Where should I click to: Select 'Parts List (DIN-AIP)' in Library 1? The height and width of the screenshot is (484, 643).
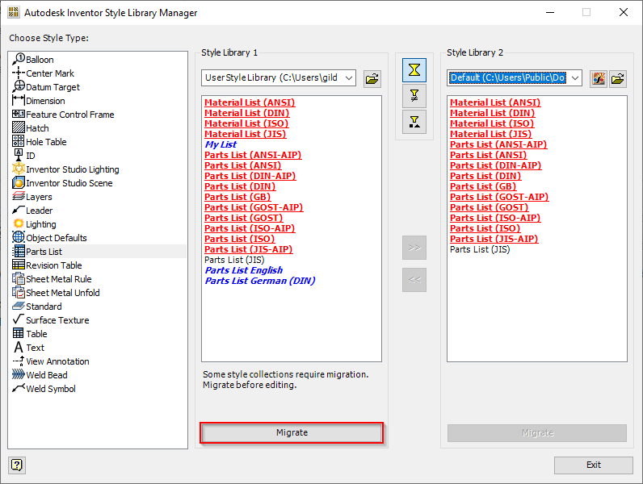coord(250,176)
